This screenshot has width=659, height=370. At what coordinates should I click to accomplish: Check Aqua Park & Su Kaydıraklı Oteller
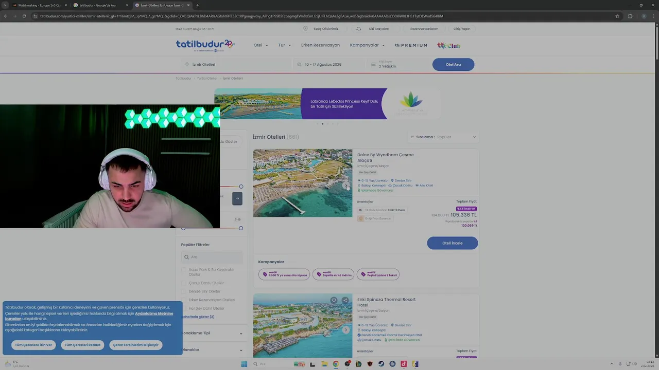184,270
